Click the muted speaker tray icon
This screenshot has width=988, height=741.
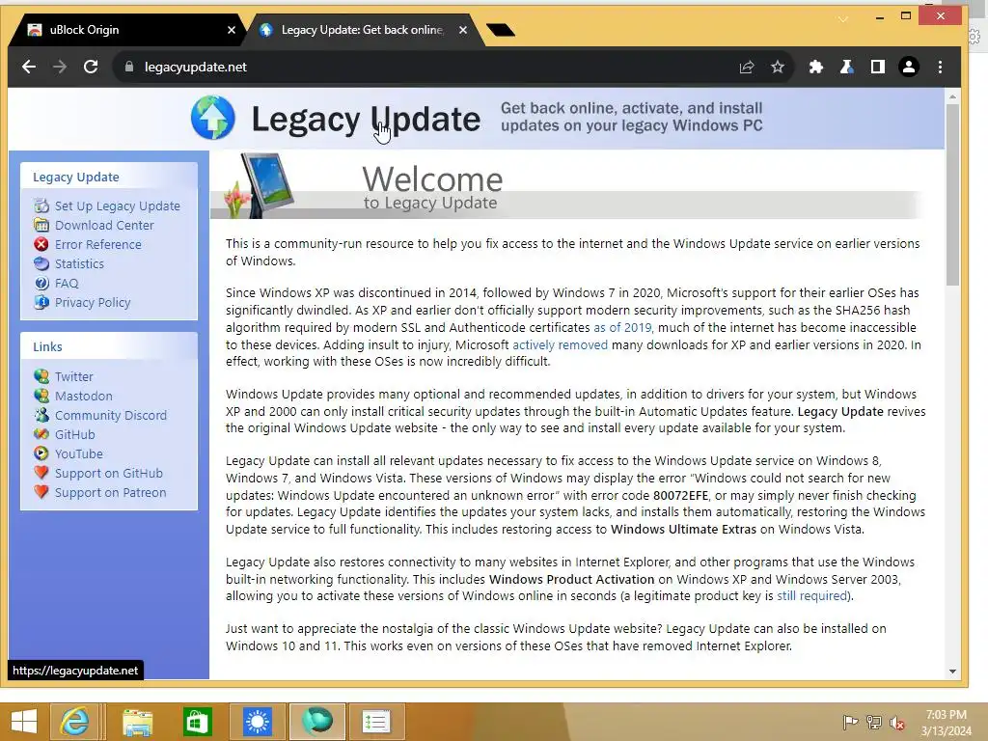(897, 722)
